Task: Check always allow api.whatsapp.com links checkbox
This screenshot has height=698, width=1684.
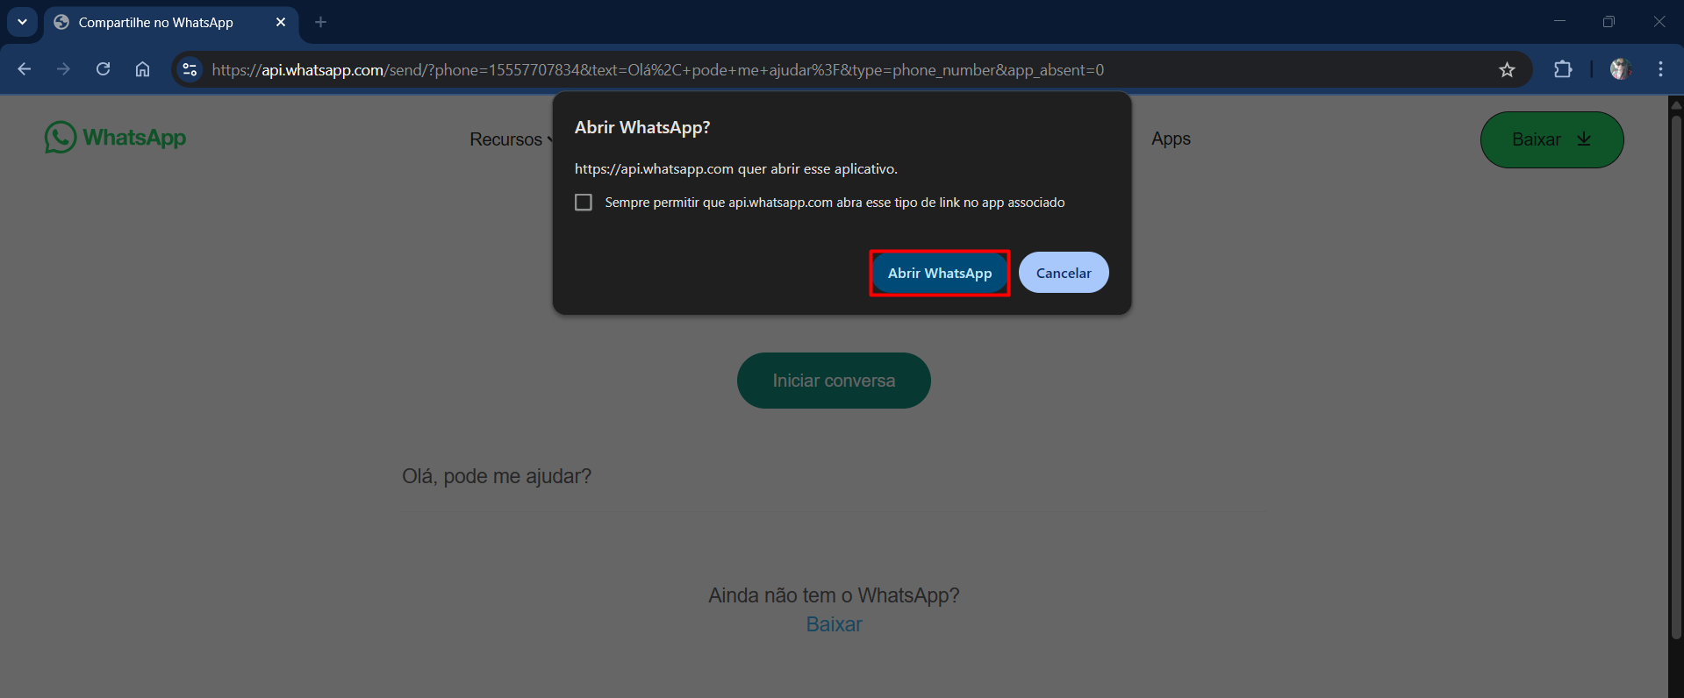Action: tap(584, 203)
